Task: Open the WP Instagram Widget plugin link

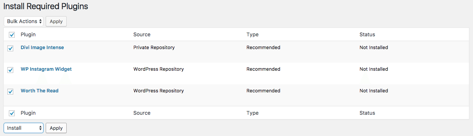Action: pos(46,69)
